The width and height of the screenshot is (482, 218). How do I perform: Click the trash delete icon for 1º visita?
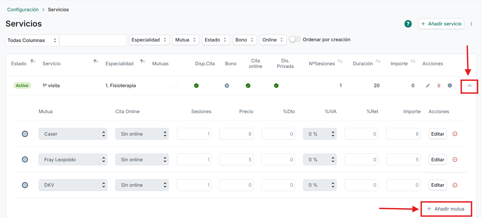pyautogui.click(x=439, y=86)
